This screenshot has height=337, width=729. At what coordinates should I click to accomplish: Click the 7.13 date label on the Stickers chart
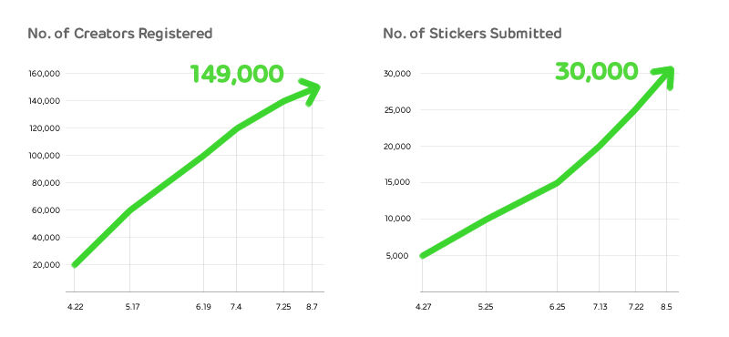point(599,307)
